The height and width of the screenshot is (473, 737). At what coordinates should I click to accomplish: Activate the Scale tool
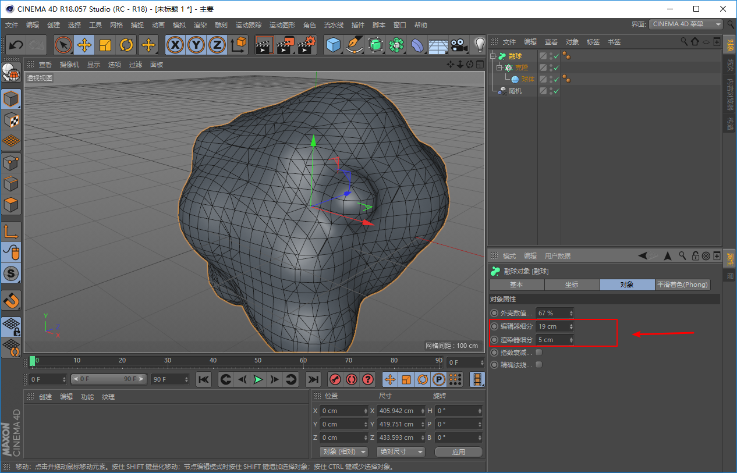click(x=105, y=45)
